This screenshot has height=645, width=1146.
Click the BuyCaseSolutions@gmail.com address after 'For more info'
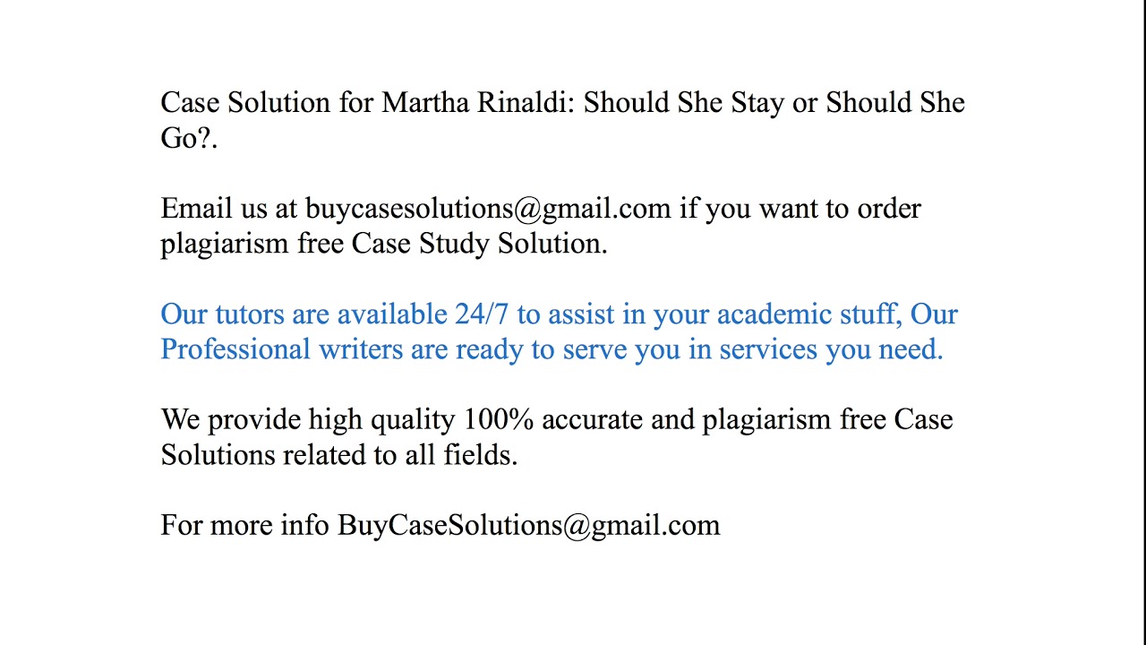pos(528,526)
